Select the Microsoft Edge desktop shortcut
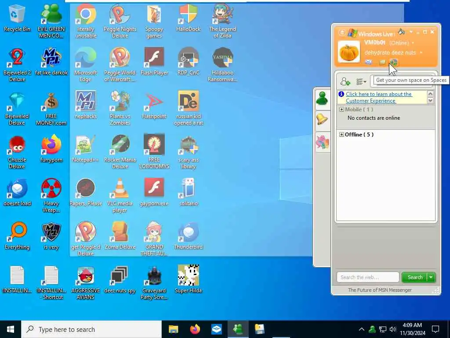Viewport: 450px width, 338px height. (x=86, y=65)
